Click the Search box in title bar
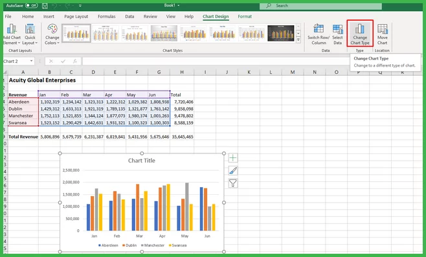The height and width of the screenshot is (257, 426). point(320,6)
